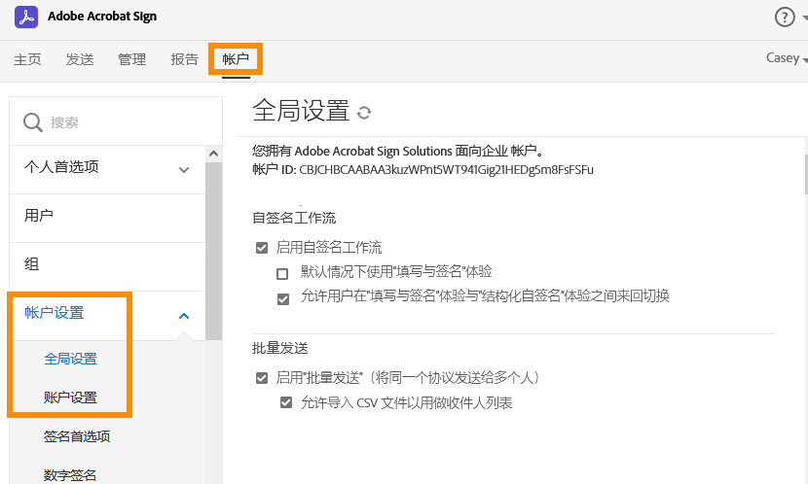This screenshot has height=484, width=808.
Task: Click the help menu dropdown arrow
Action: click(x=805, y=17)
